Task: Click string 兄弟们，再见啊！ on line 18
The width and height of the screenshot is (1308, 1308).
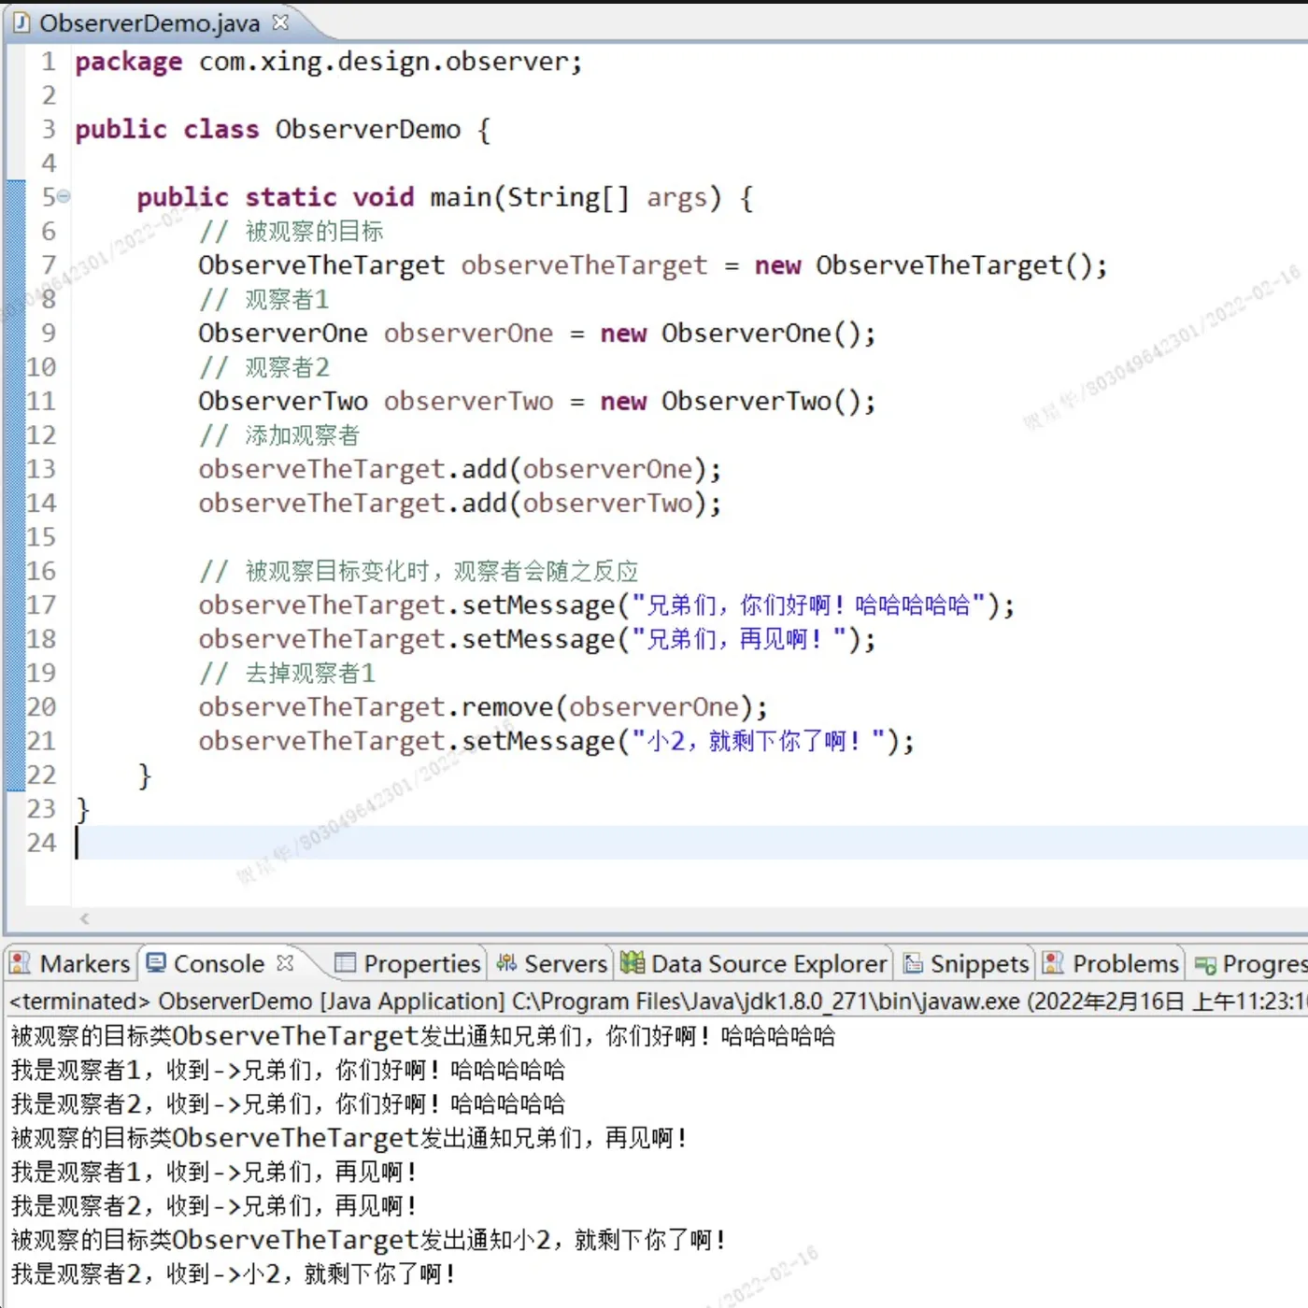Action: tap(739, 639)
